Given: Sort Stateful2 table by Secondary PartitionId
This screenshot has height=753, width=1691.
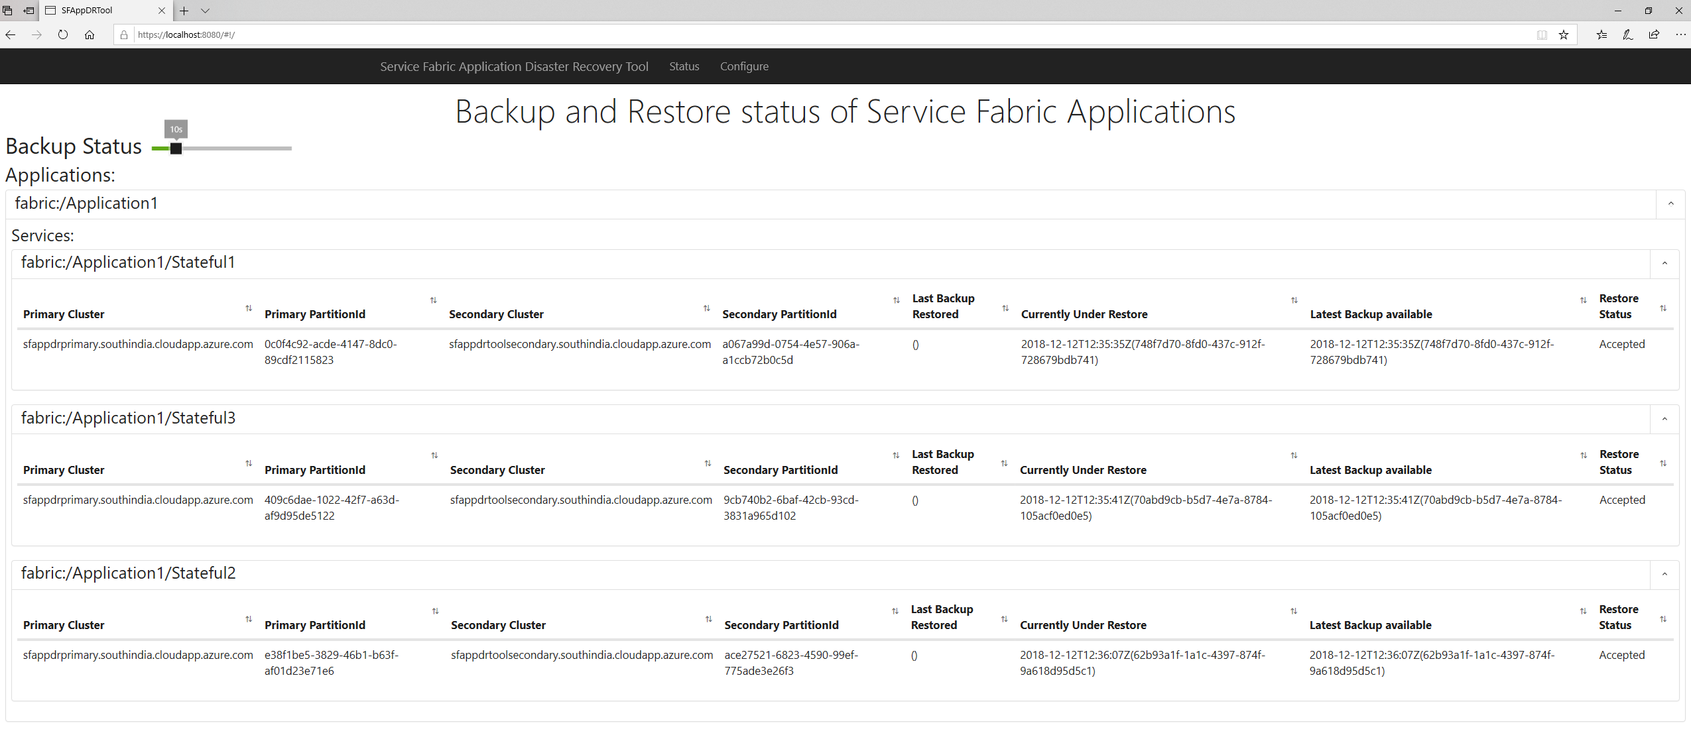Looking at the screenshot, I should [895, 611].
